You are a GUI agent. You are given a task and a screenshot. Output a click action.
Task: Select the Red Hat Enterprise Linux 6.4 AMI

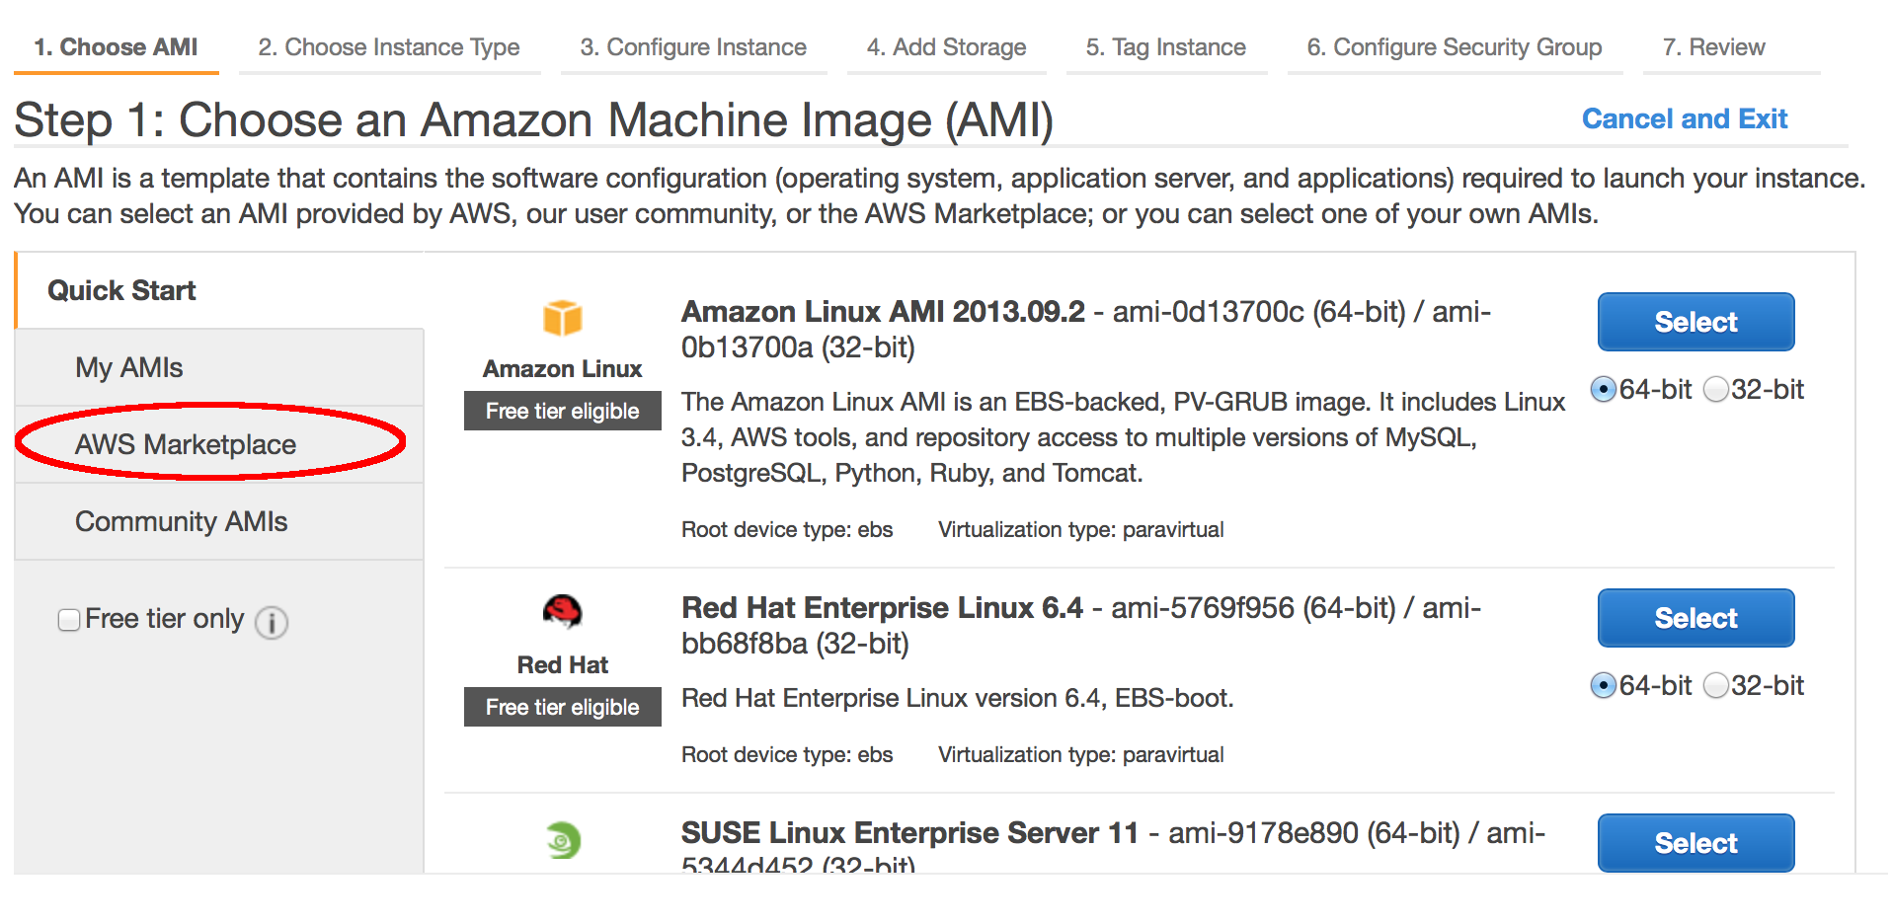[1695, 618]
